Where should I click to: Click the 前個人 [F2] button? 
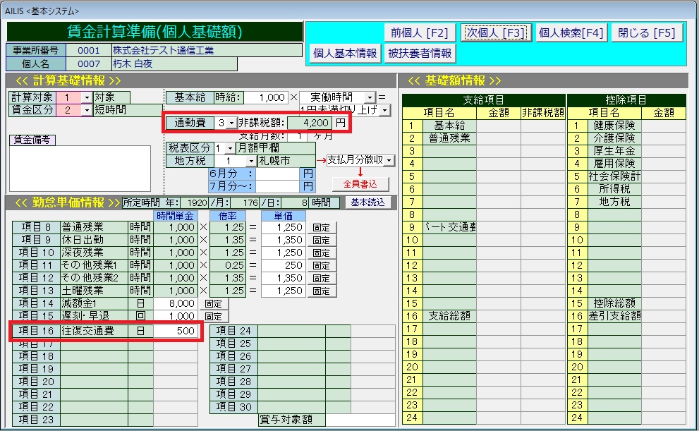click(419, 32)
